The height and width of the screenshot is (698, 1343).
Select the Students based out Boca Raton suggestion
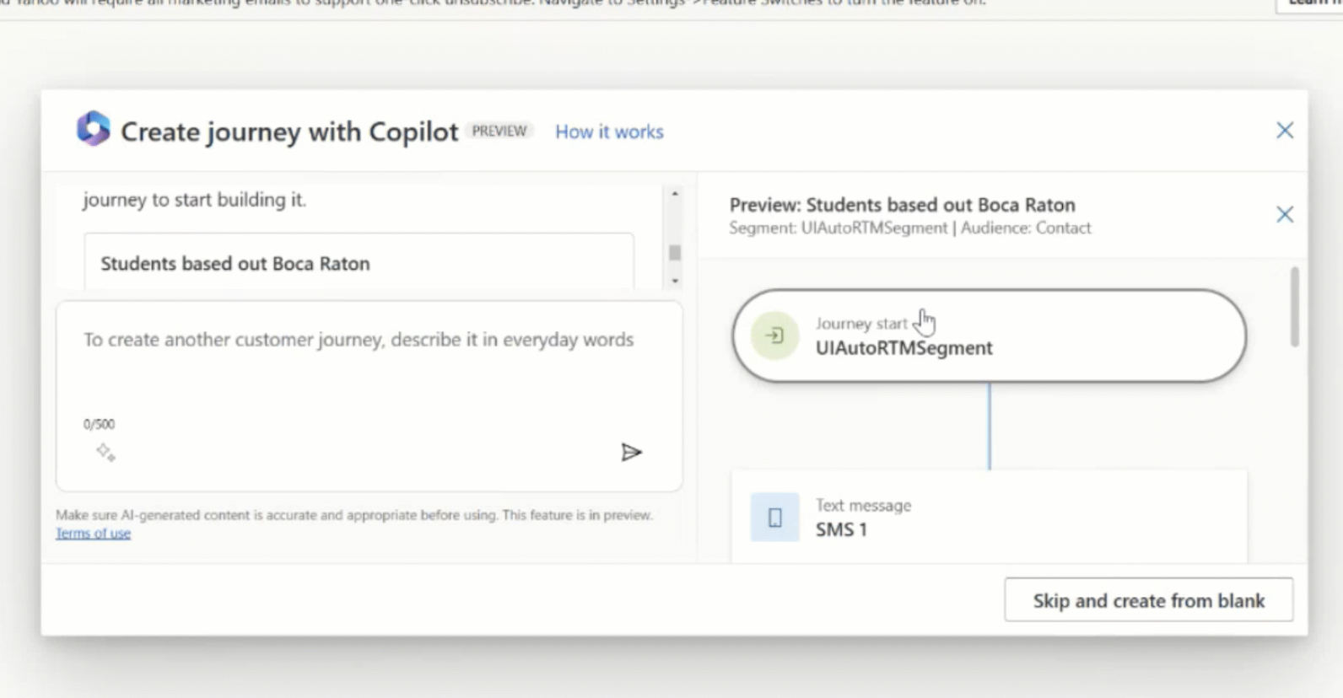coord(359,263)
